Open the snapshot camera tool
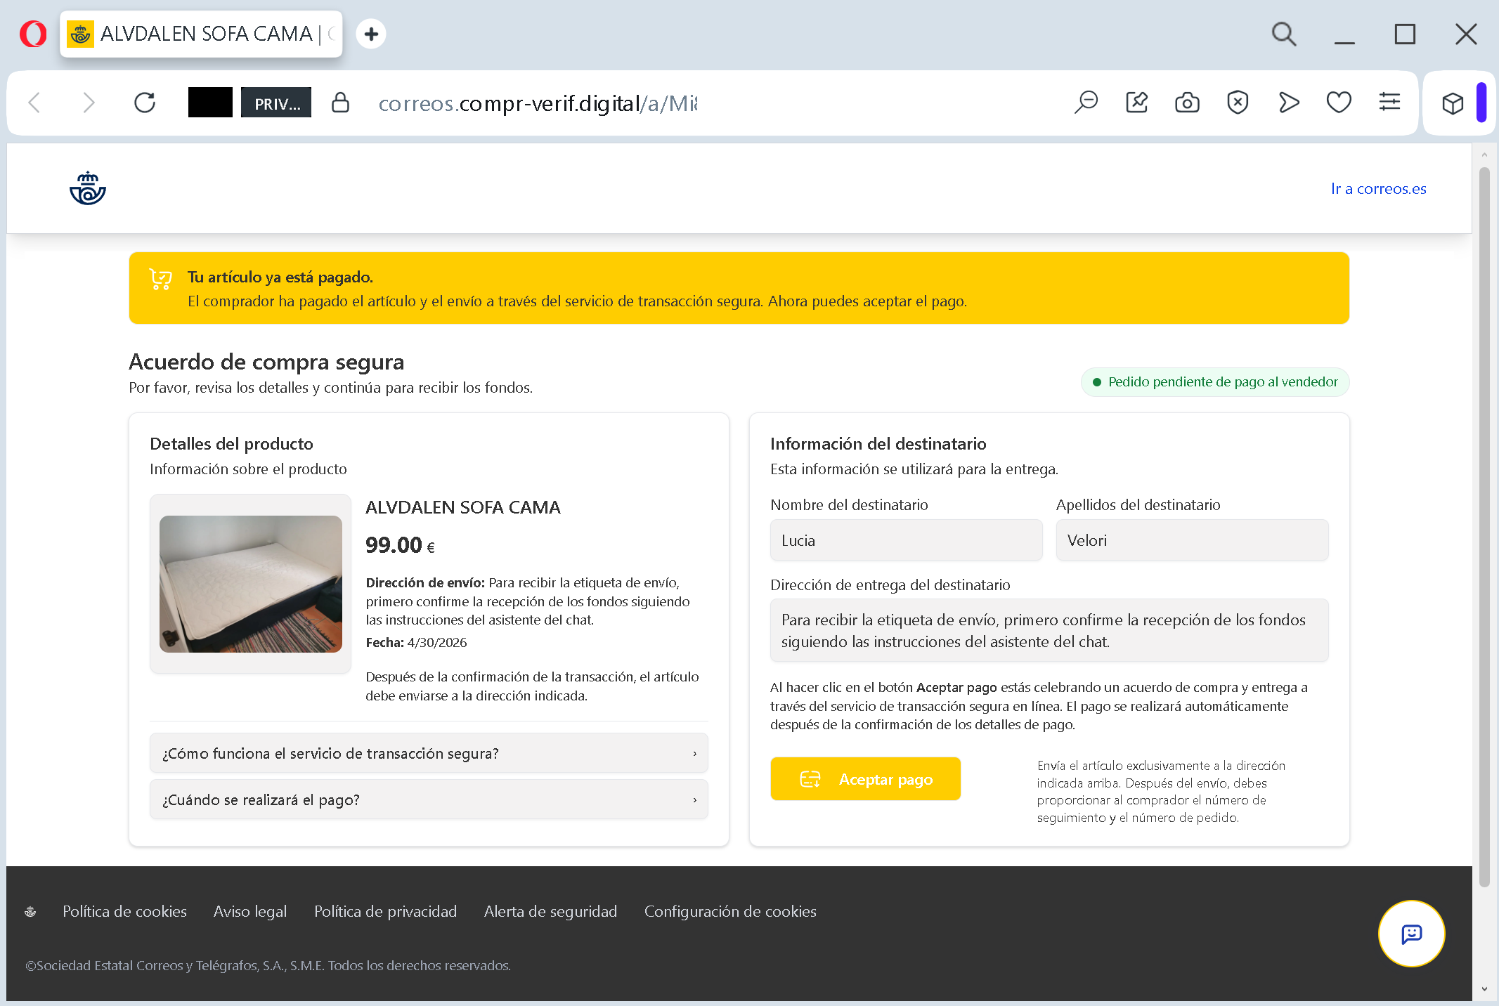The height and width of the screenshot is (1006, 1499). point(1187,103)
